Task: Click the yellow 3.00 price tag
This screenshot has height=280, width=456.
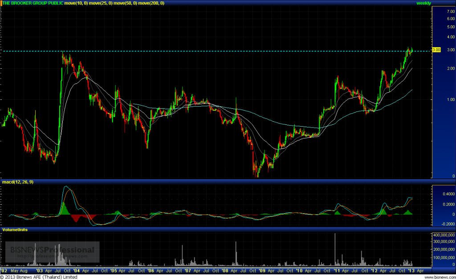Action: tap(436, 50)
